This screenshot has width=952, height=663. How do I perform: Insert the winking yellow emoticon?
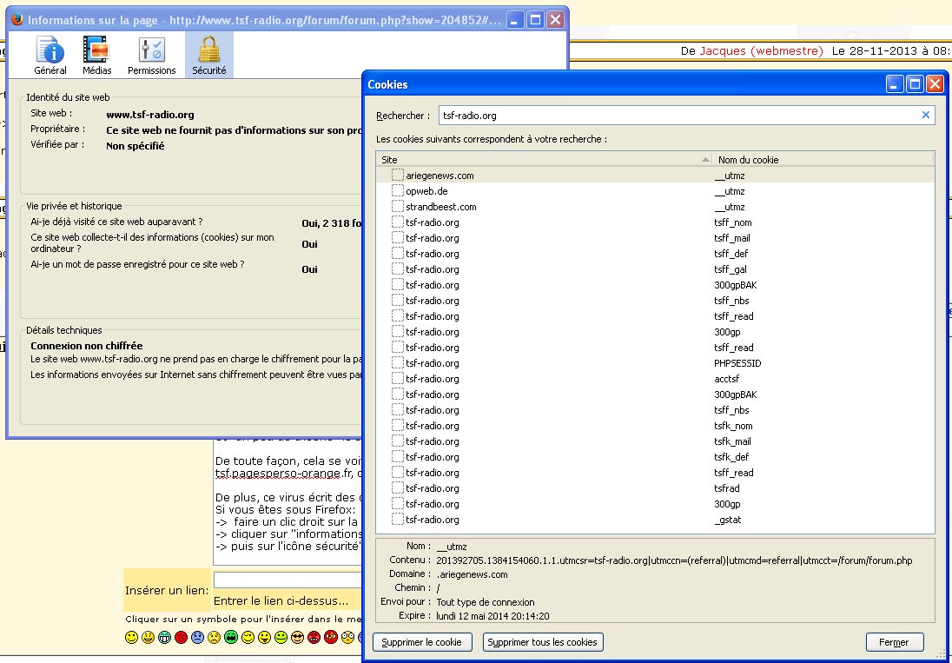pyautogui.click(x=248, y=638)
